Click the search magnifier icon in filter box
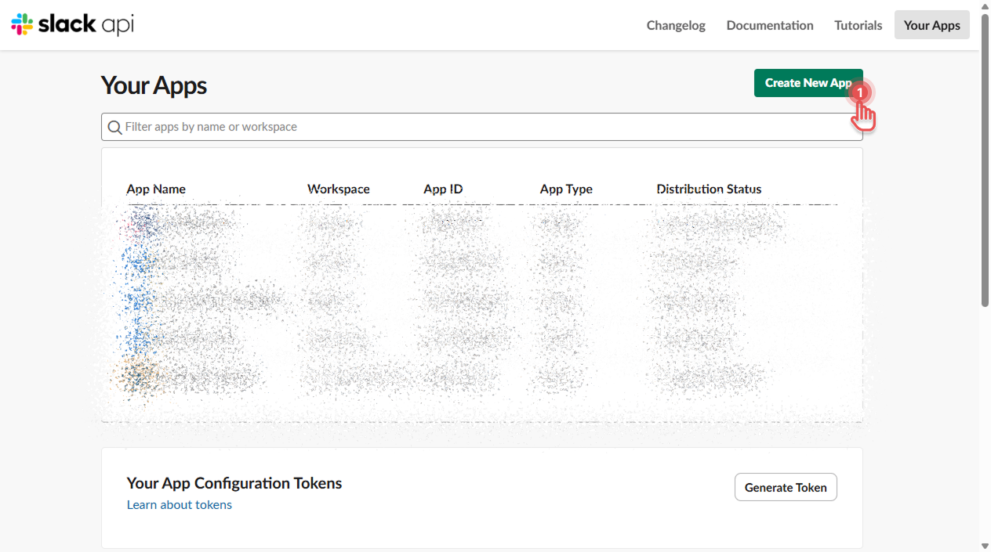Image resolution: width=991 pixels, height=552 pixels. point(114,127)
